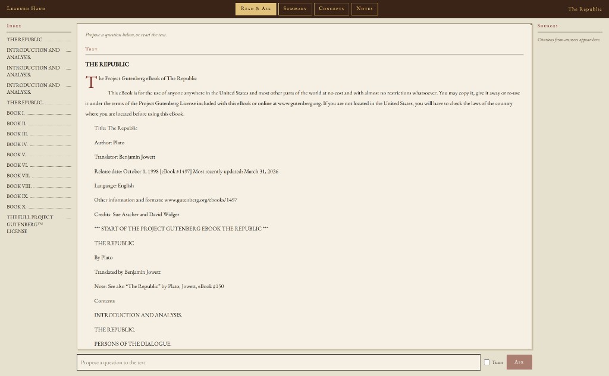Open the Notes tab
609x376 pixels.
(365, 8)
